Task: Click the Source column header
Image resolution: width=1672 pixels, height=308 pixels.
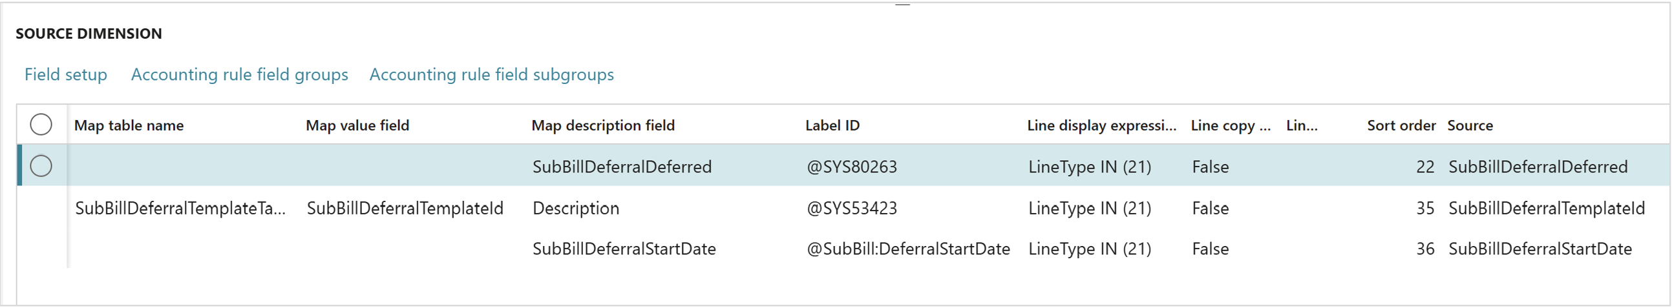Action: [1470, 125]
